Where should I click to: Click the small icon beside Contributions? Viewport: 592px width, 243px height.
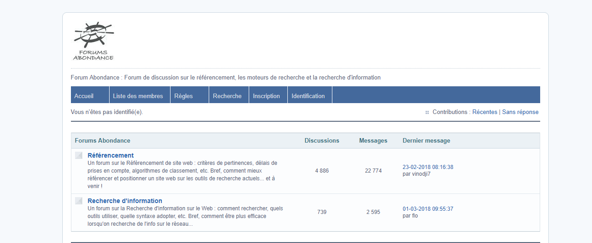pyautogui.click(x=427, y=112)
